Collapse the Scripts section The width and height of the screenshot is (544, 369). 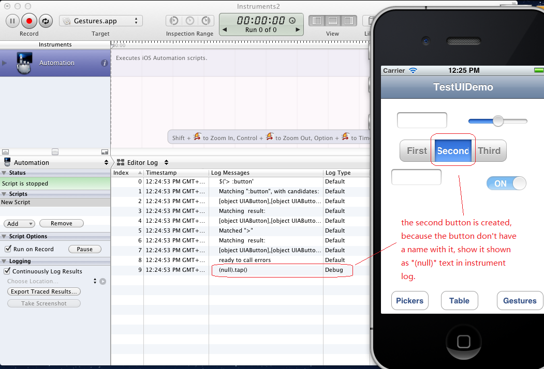point(4,194)
